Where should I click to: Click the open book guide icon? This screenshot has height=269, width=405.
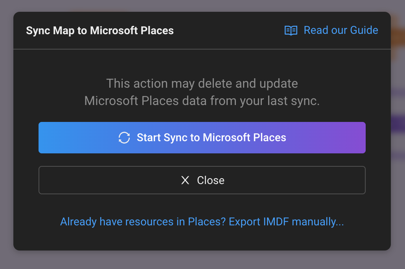click(x=291, y=31)
